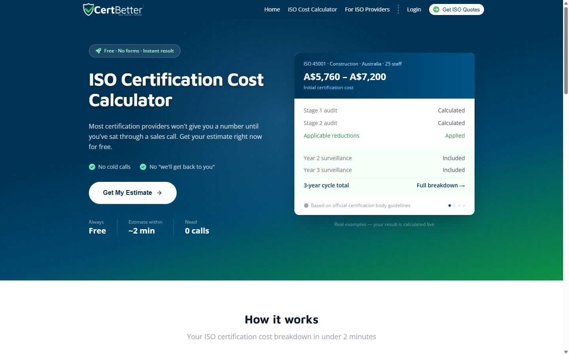Click the "~2 min" estimate stat

pyautogui.click(x=145, y=227)
